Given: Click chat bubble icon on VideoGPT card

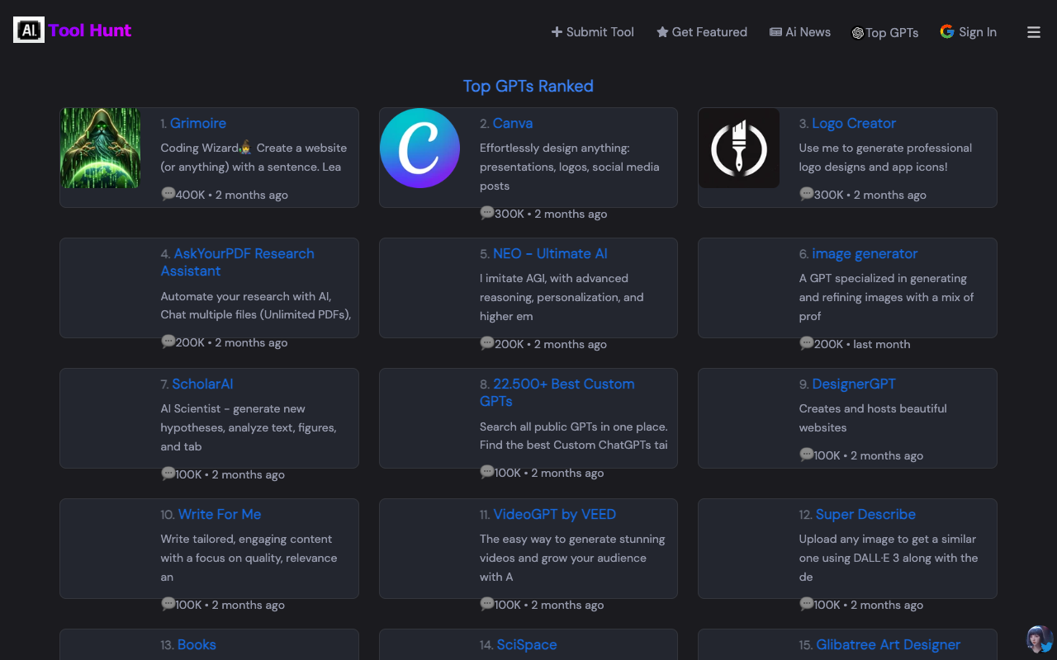Looking at the screenshot, I should tap(487, 604).
